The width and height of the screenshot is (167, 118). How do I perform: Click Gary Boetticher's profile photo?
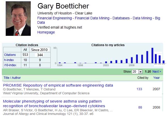tap(18, 19)
